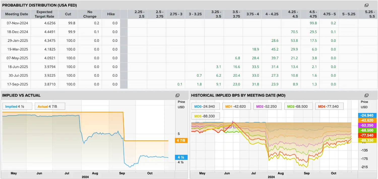Toggle the MD0 -24.940 legend series
Screen dimensions: 378x179
(x=206, y=106)
